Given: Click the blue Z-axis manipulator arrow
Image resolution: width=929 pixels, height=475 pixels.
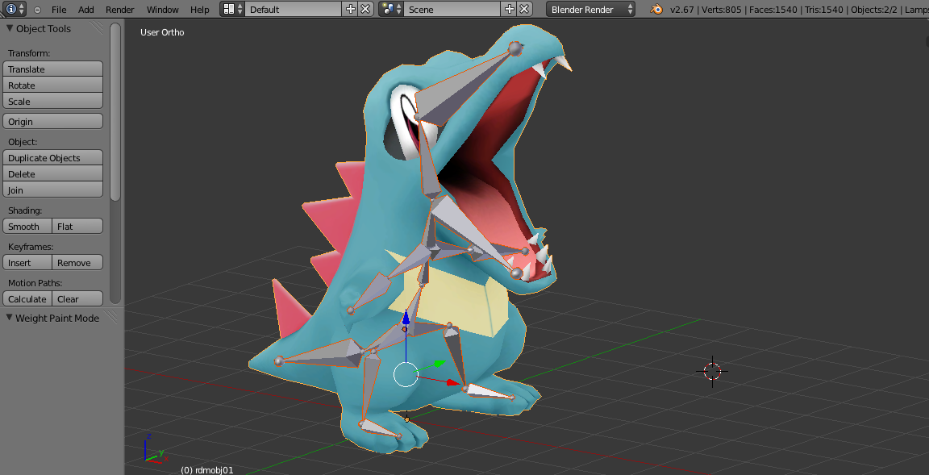Looking at the screenshot, I should (406, 319).
